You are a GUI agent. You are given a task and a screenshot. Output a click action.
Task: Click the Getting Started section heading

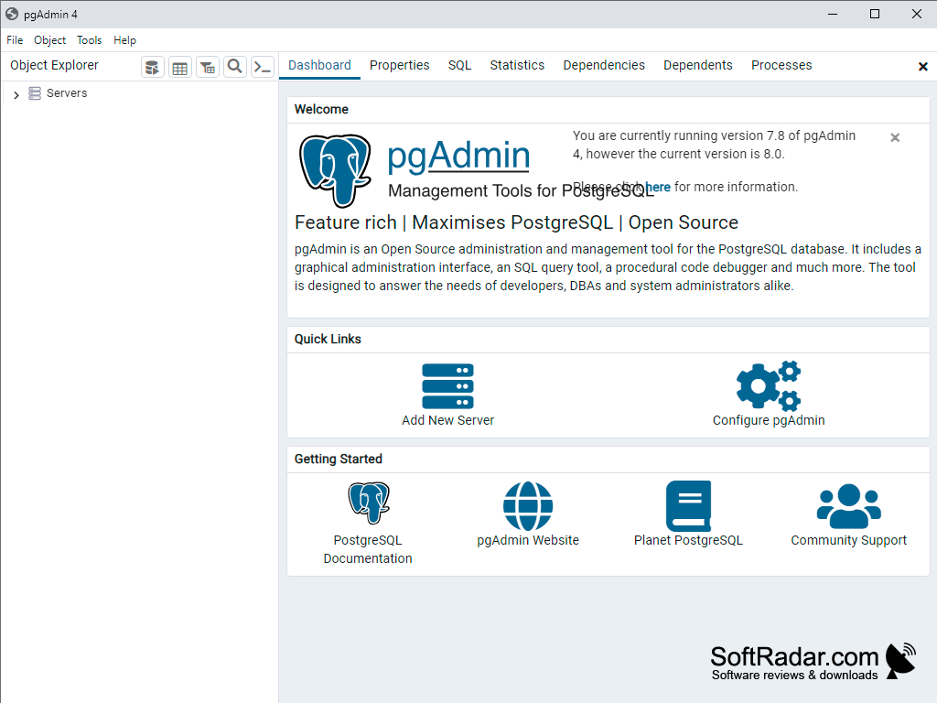coord(339,460)
